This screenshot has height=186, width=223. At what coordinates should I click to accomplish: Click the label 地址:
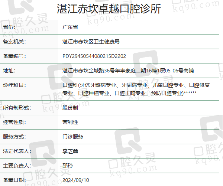coord(9,71)
